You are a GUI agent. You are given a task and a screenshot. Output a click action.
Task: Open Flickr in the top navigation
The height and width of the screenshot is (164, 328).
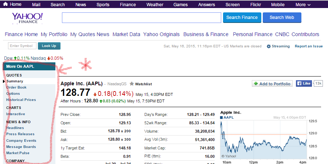point(255,5)
